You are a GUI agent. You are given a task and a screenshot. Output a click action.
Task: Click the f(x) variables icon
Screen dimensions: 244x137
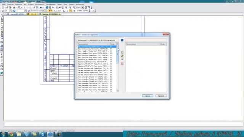click(x=53, y=8)
